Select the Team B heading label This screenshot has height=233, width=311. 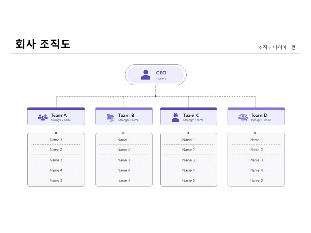pyautogui.click(x=126, y=116)
